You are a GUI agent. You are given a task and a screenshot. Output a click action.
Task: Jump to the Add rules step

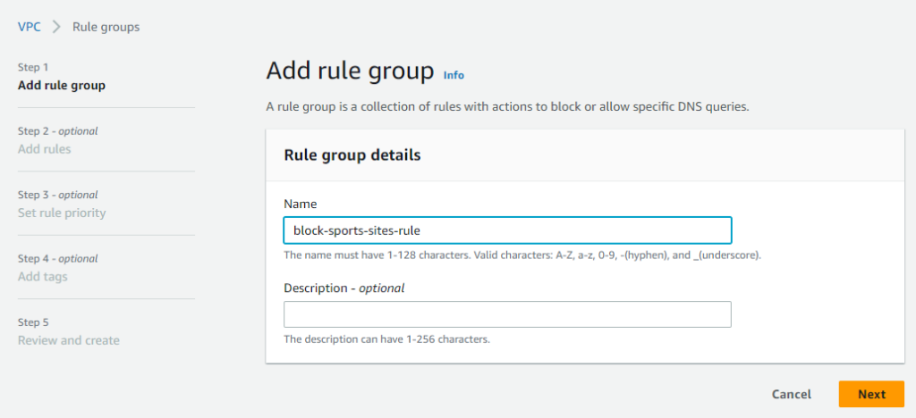pos(45,149)
